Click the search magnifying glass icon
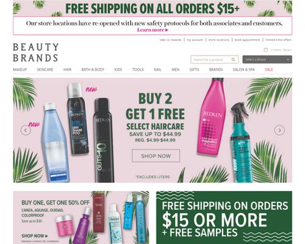 [233, 59]
